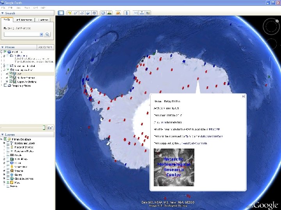Collapse the Layers panel triangle
The image size is (281, 210).
[x=2, y=135]
